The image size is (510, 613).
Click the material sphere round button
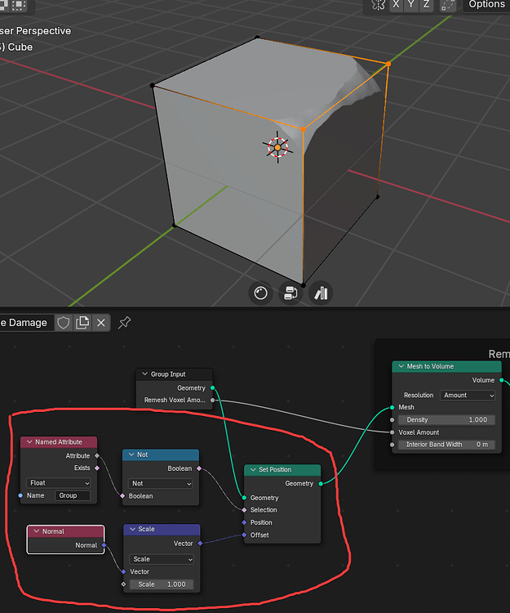point(260,293)
